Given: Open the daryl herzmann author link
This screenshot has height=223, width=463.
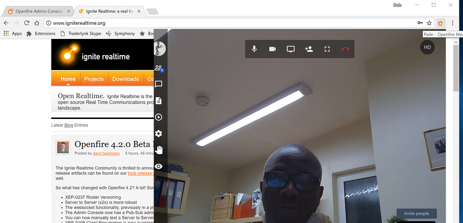Looking at the screenshot, I should pos(105,153).
